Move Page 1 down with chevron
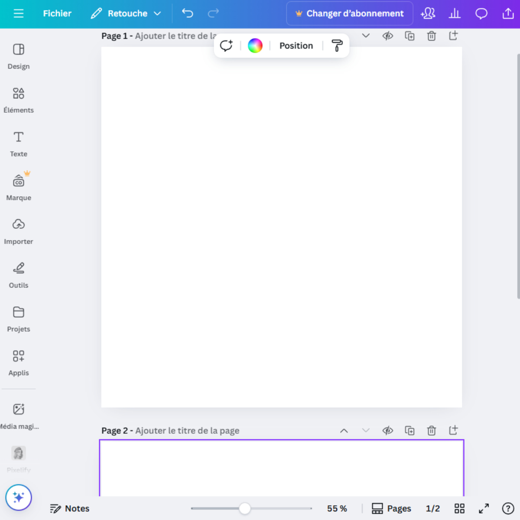Viewport: 520px width, 520px height. tap(366, 36)
